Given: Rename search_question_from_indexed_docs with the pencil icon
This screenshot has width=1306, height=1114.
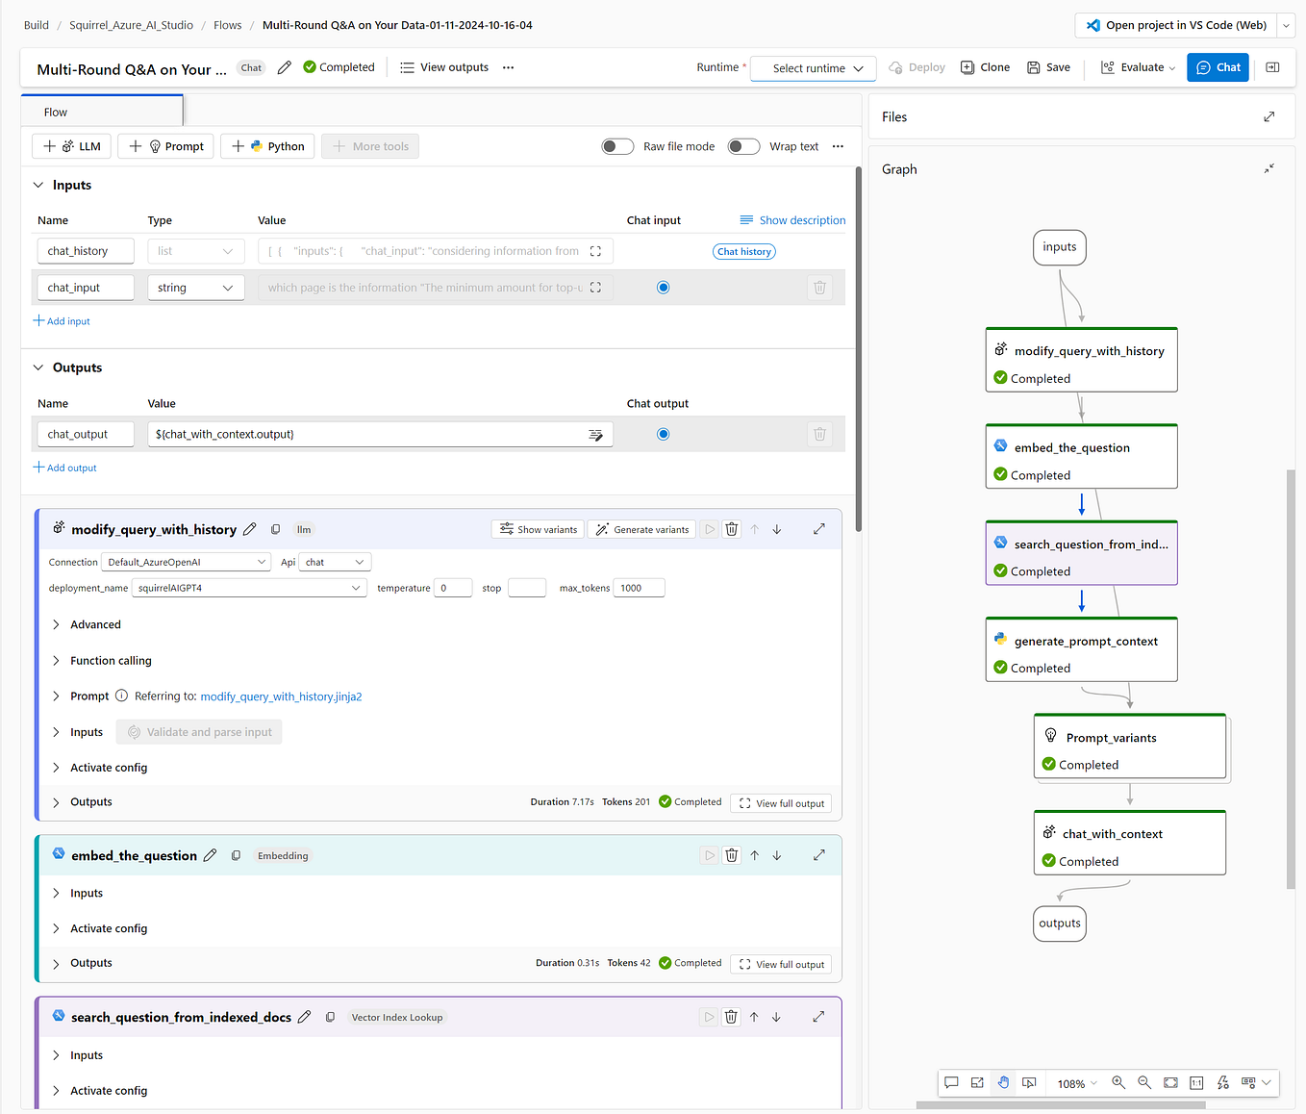Looking at the screenshot, I should pyautogui.click(x=305, y=1016).
